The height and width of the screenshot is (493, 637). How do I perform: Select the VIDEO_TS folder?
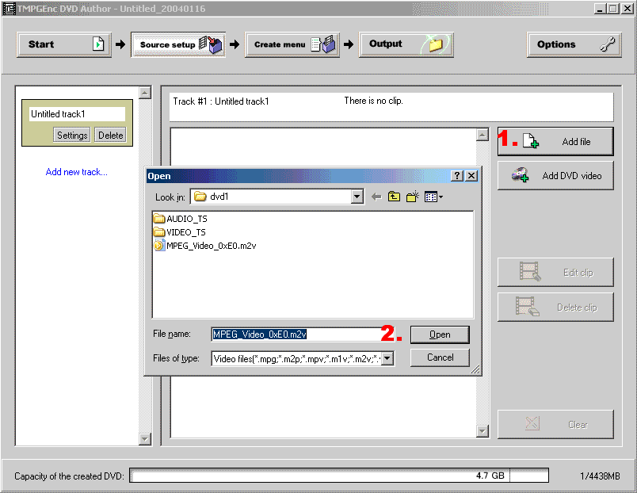pos(180,232)
